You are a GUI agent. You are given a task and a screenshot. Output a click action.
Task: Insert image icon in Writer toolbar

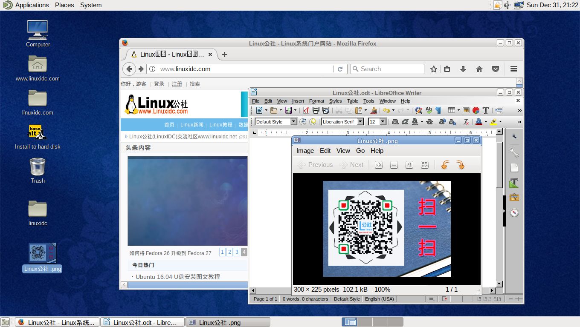coord(466,110)
